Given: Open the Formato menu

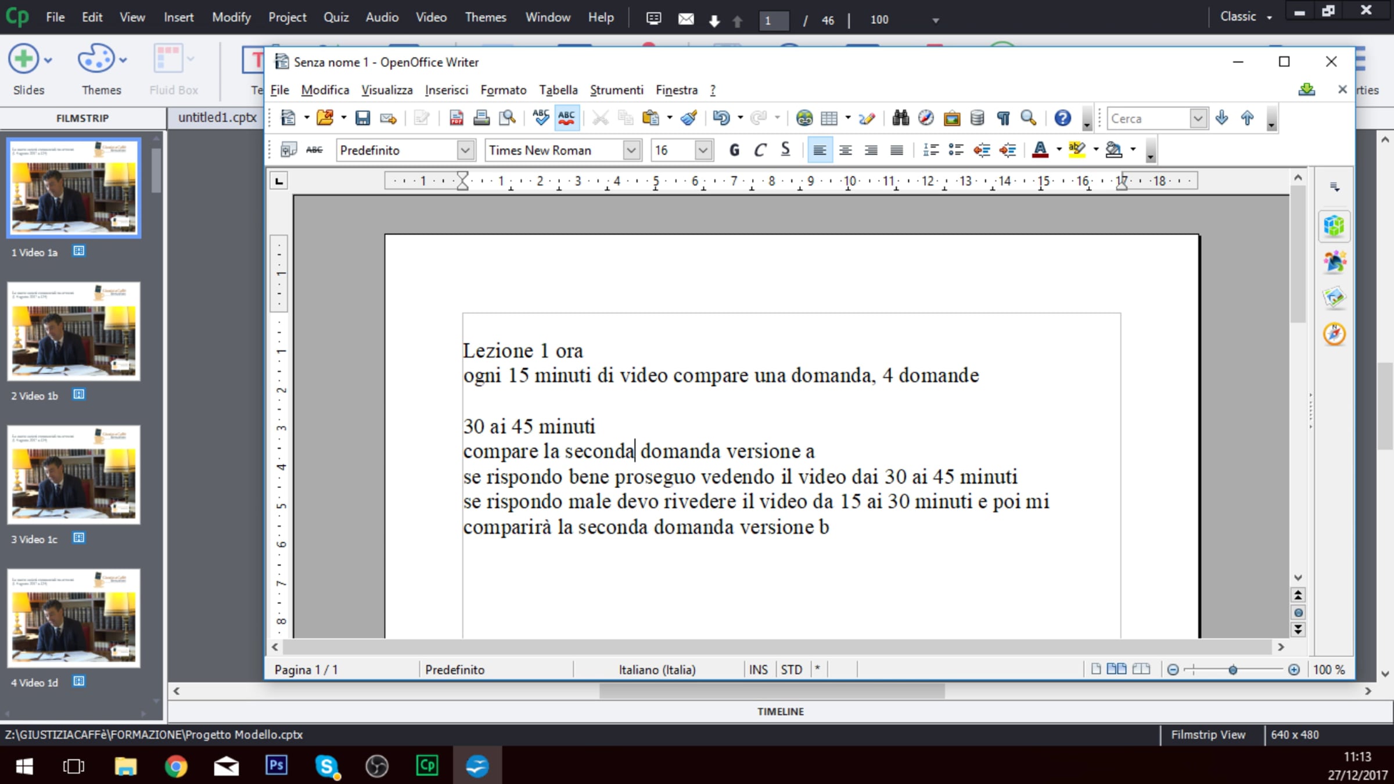Looking at the screenshot, I should pyautogui.click(x=503, y=90).
